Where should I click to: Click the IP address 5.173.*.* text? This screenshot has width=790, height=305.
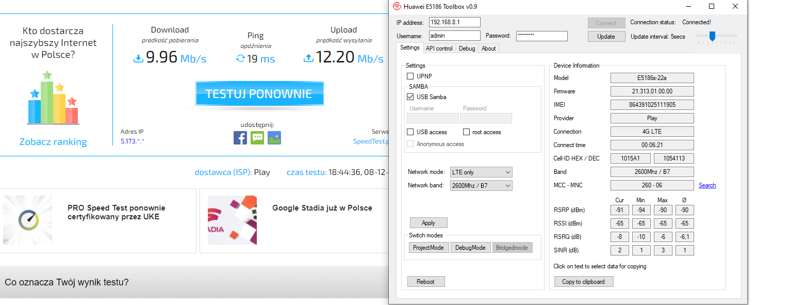pos(133,141)
